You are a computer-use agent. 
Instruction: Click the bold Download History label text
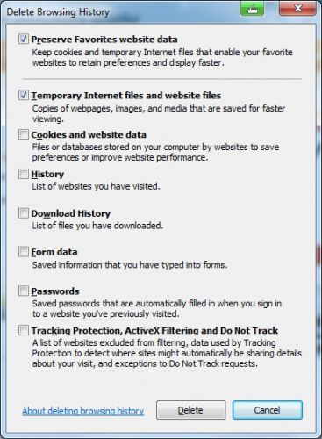[71, 213]
